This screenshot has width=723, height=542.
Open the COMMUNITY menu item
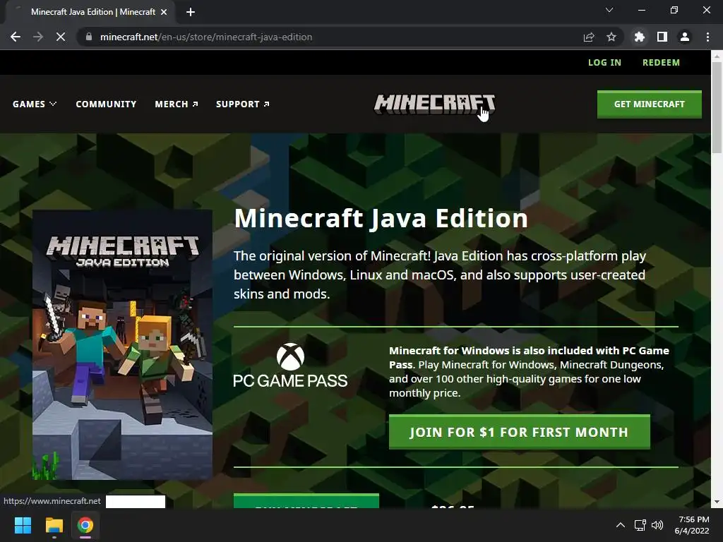pos(106,104)
